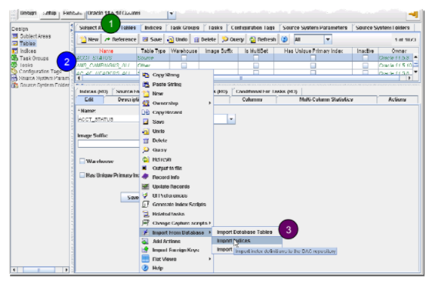The height and width of the screenshot is (297, 432).
Task: Click the Delete toolbar button
Action: coord(205,40)
